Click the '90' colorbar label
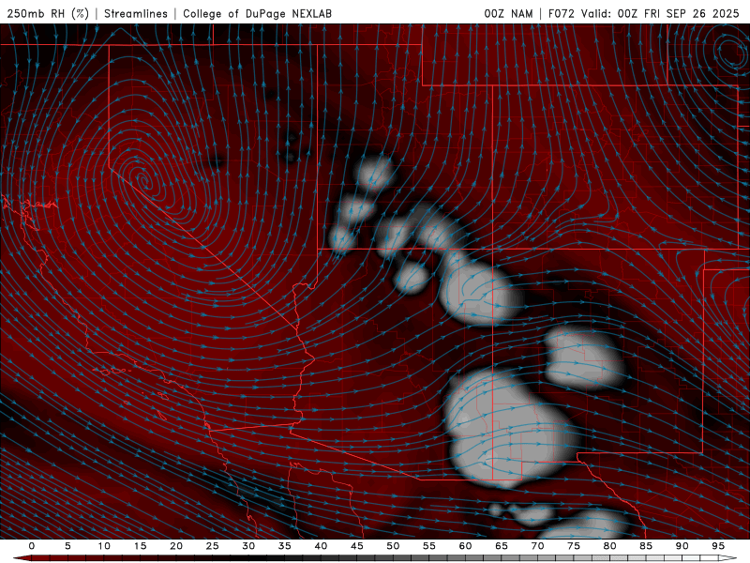Screen dimensions: 750x563 (x=682, y=546)
